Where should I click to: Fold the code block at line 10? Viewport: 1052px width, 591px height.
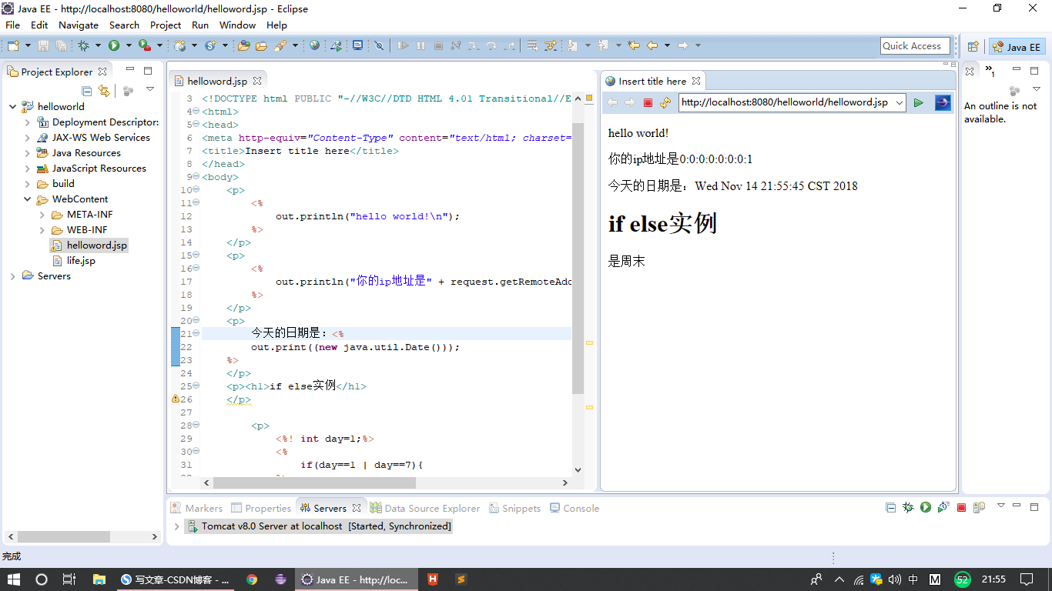(x=196, y=189)
